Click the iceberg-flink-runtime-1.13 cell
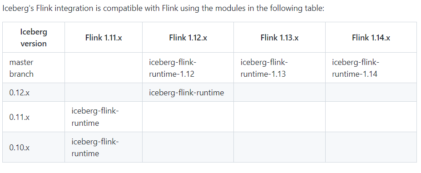This screenshot has height=173, width=421. (264, 68)
